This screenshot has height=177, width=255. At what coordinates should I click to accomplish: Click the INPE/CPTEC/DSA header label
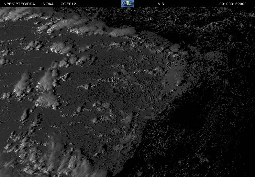[19, 4]
